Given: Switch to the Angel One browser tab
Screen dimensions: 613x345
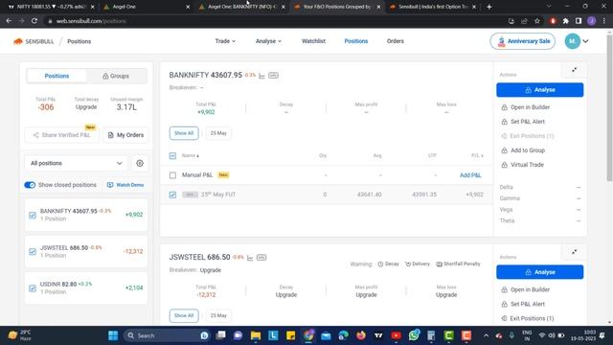Looking at the screenshot, I should [147, 7].
